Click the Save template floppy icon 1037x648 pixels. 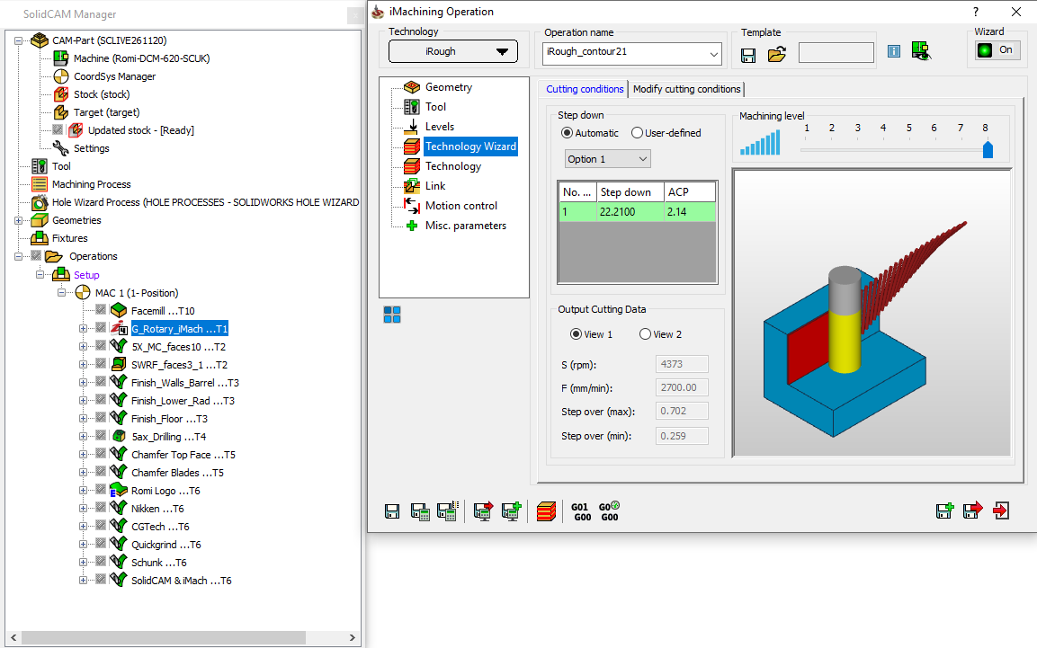[x=748, y=55]
